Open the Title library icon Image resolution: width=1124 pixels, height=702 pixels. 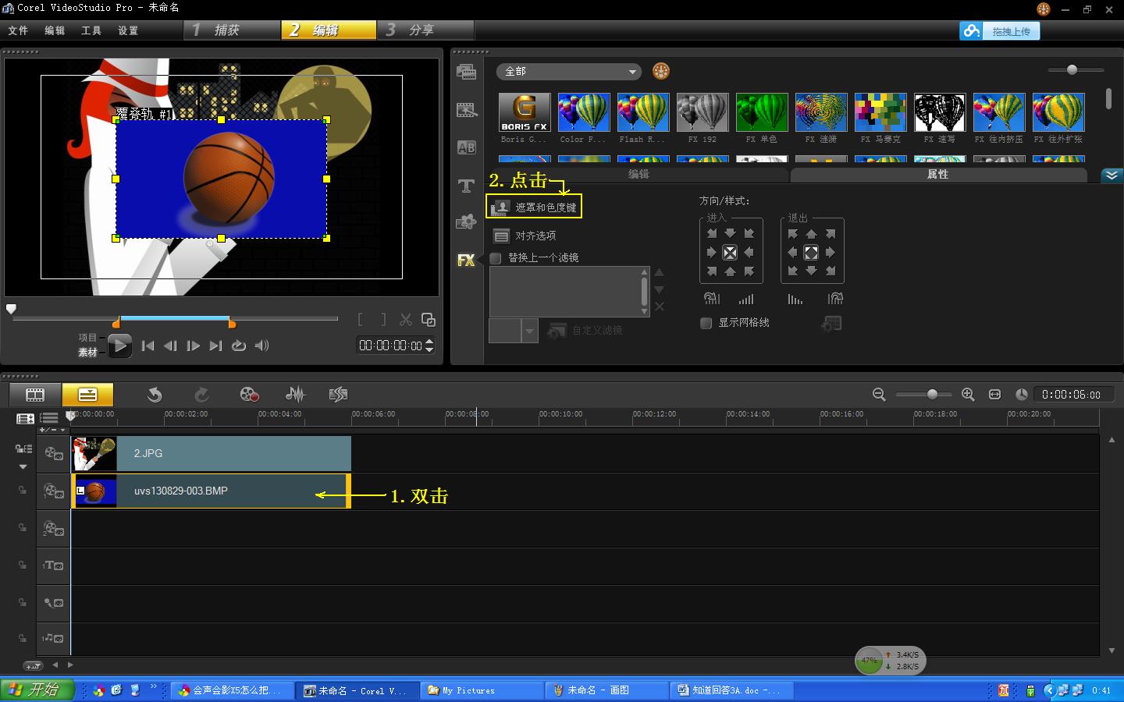click(x=466, y=186)
